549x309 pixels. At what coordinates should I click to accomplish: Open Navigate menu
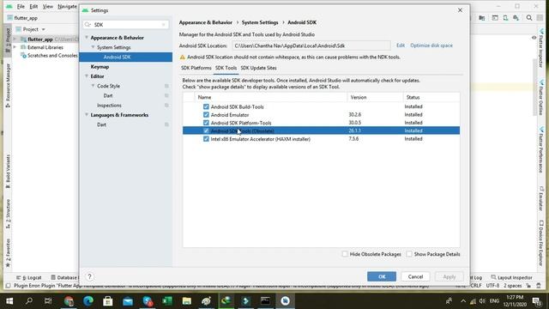click(67, 7)
